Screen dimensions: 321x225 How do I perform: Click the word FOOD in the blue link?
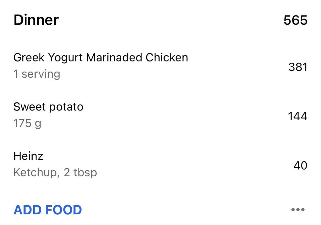63,210
